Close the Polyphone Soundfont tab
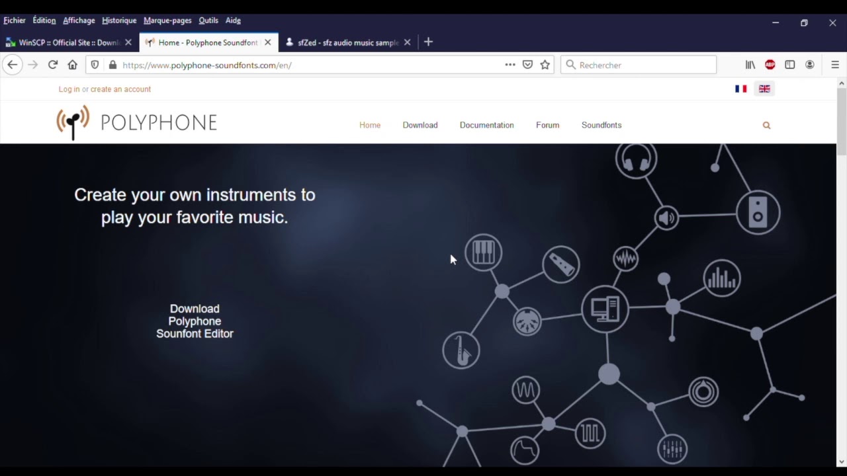Image resolution: width=847 pixels, height=476 pixels. 268,42
